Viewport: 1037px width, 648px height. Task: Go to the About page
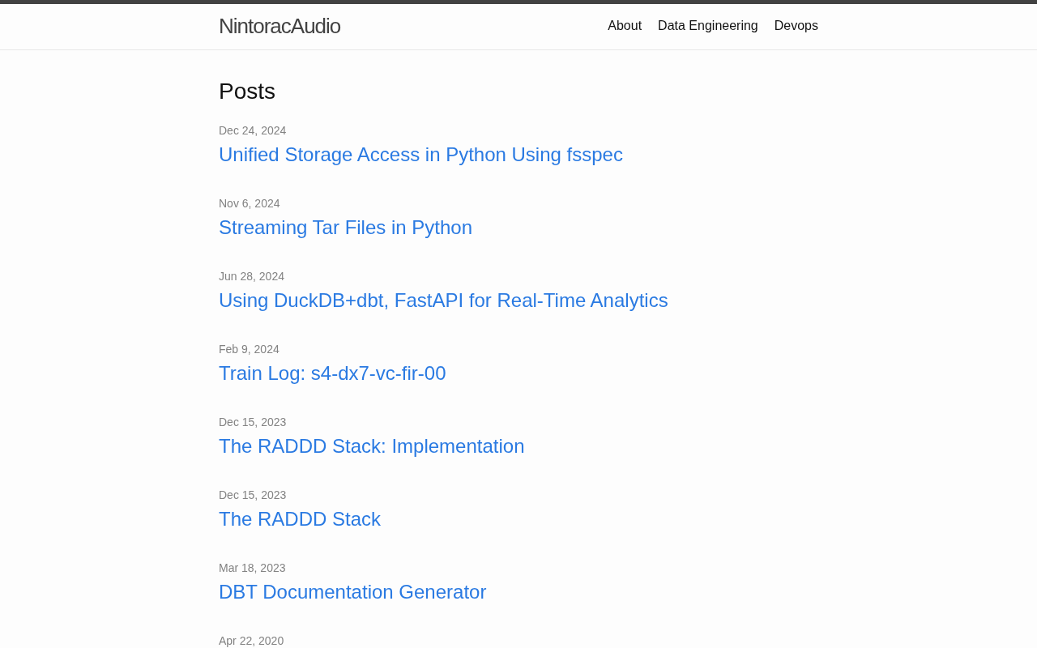[x=624, y=26]
